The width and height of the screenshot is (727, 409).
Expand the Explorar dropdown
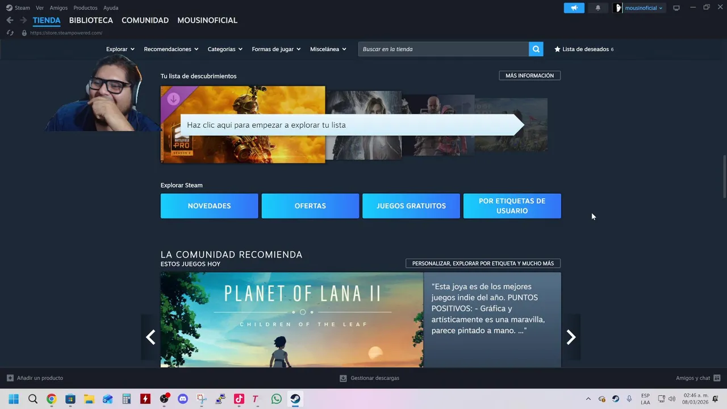[x=120, y=49]
